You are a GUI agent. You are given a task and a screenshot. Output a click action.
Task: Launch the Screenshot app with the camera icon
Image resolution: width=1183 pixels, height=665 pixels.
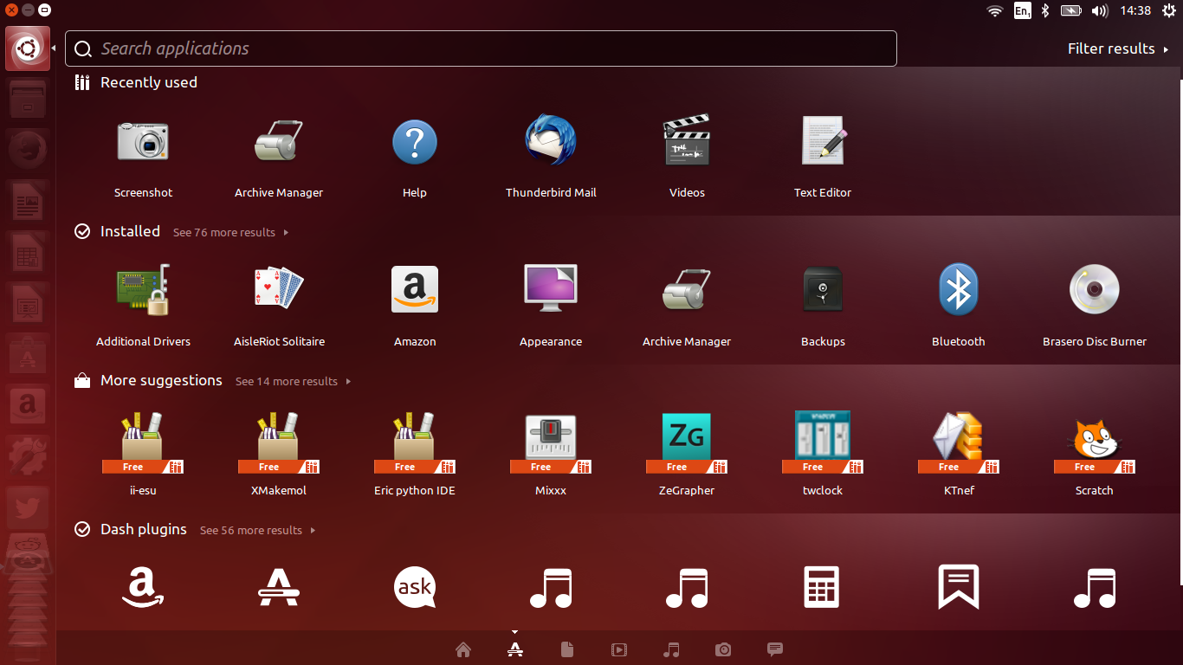click(143, 141)
